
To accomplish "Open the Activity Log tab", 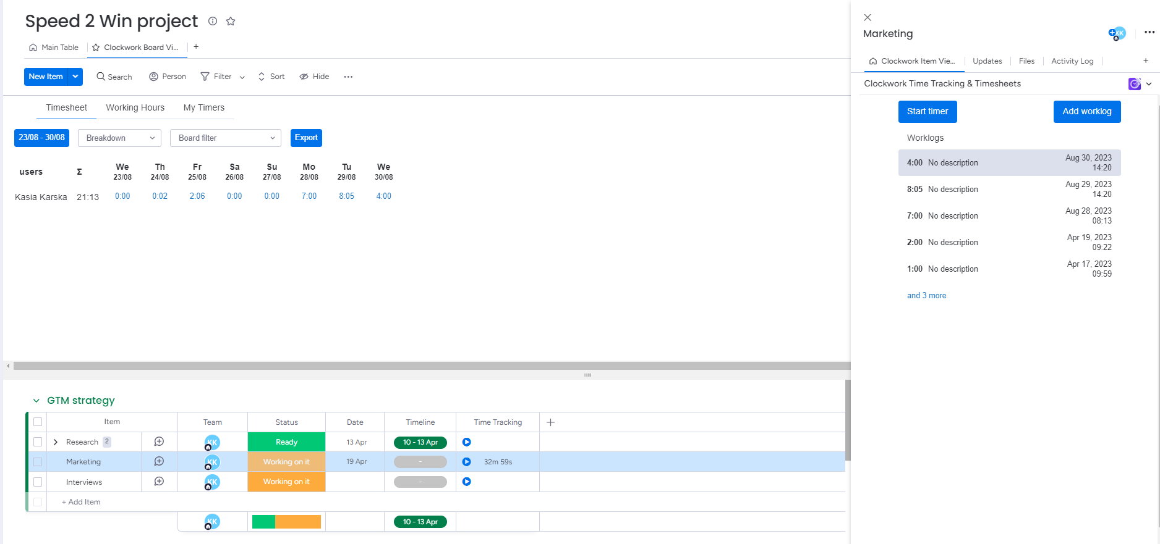I will pos(1072,61).
